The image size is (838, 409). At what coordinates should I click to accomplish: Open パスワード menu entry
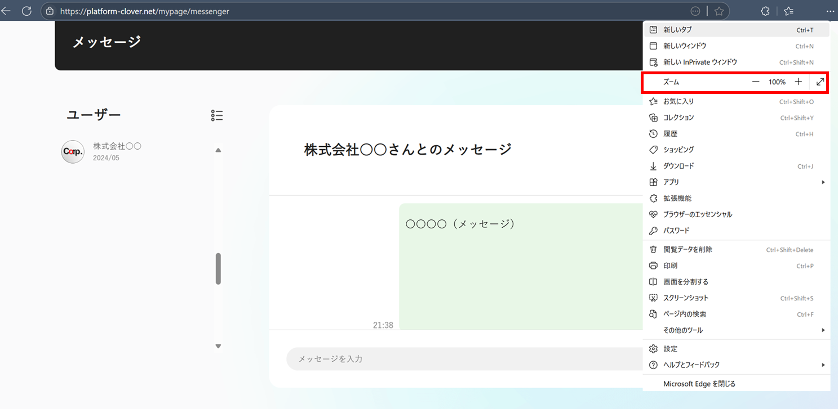(x=736, y=231)
